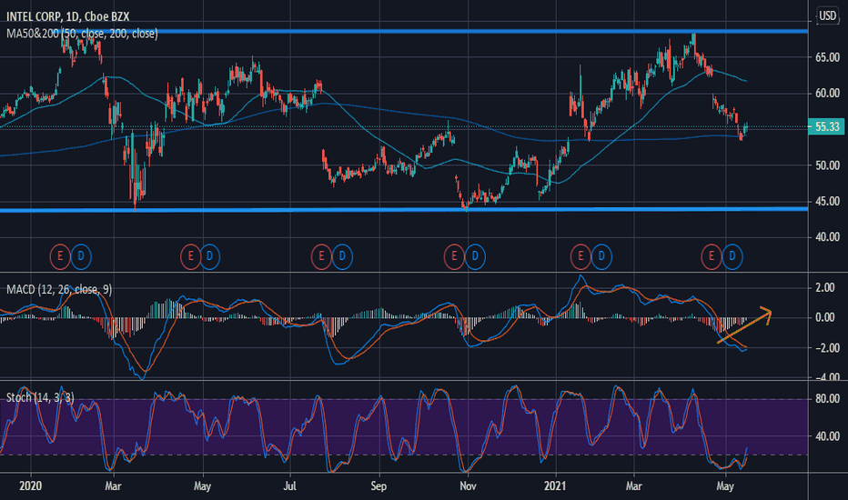848x500 pixels.
Task: Select the MACD (12, 26, close, 9) legend
Action: point(59,290)
